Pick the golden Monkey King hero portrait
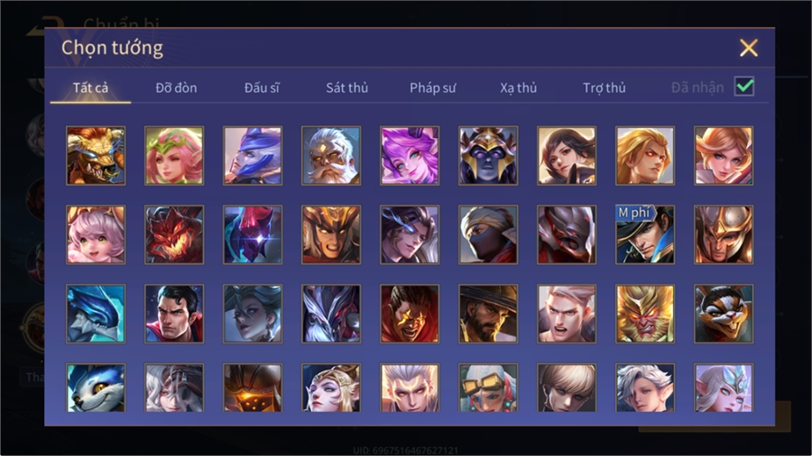 645,314
